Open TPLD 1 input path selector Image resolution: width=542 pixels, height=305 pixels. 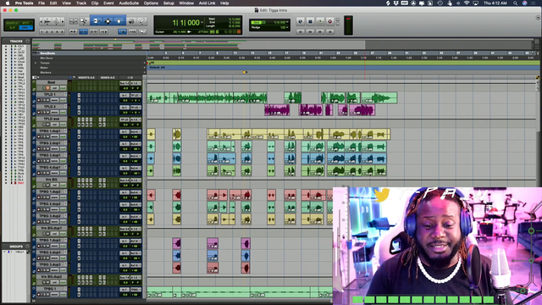124,95
